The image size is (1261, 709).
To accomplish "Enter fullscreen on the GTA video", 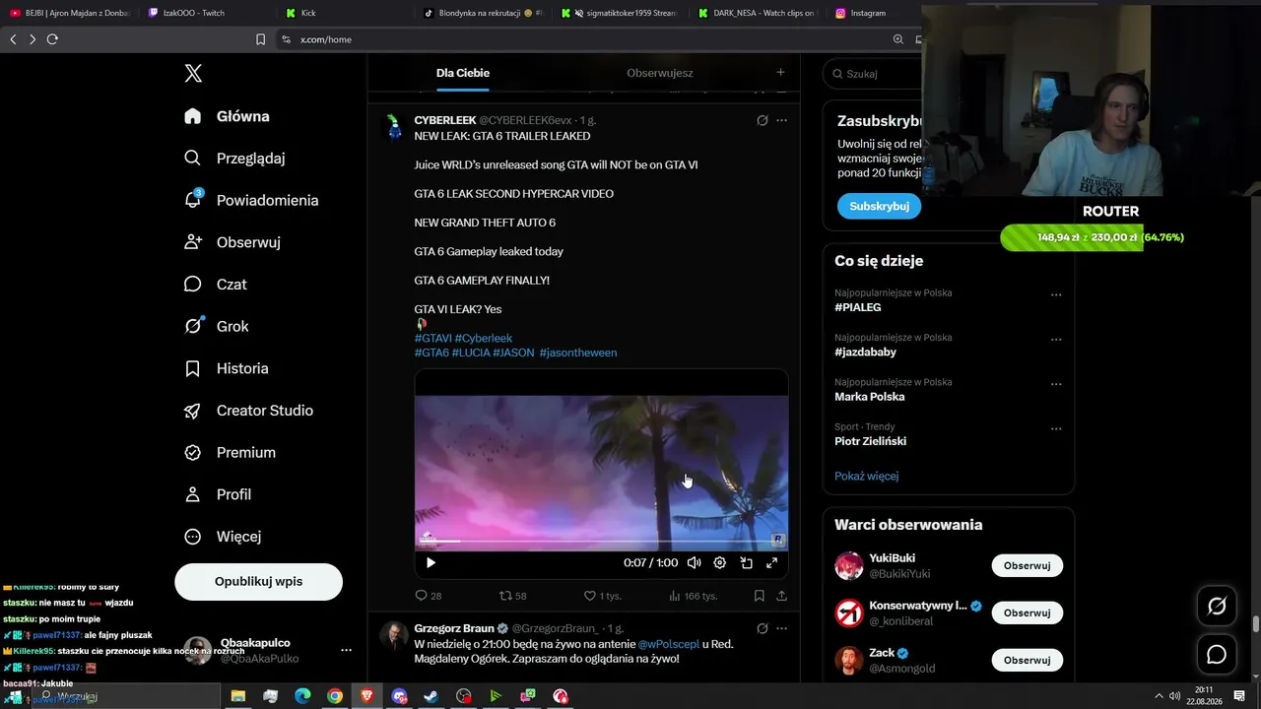I will pyautogui.click(x=772, y=563).
